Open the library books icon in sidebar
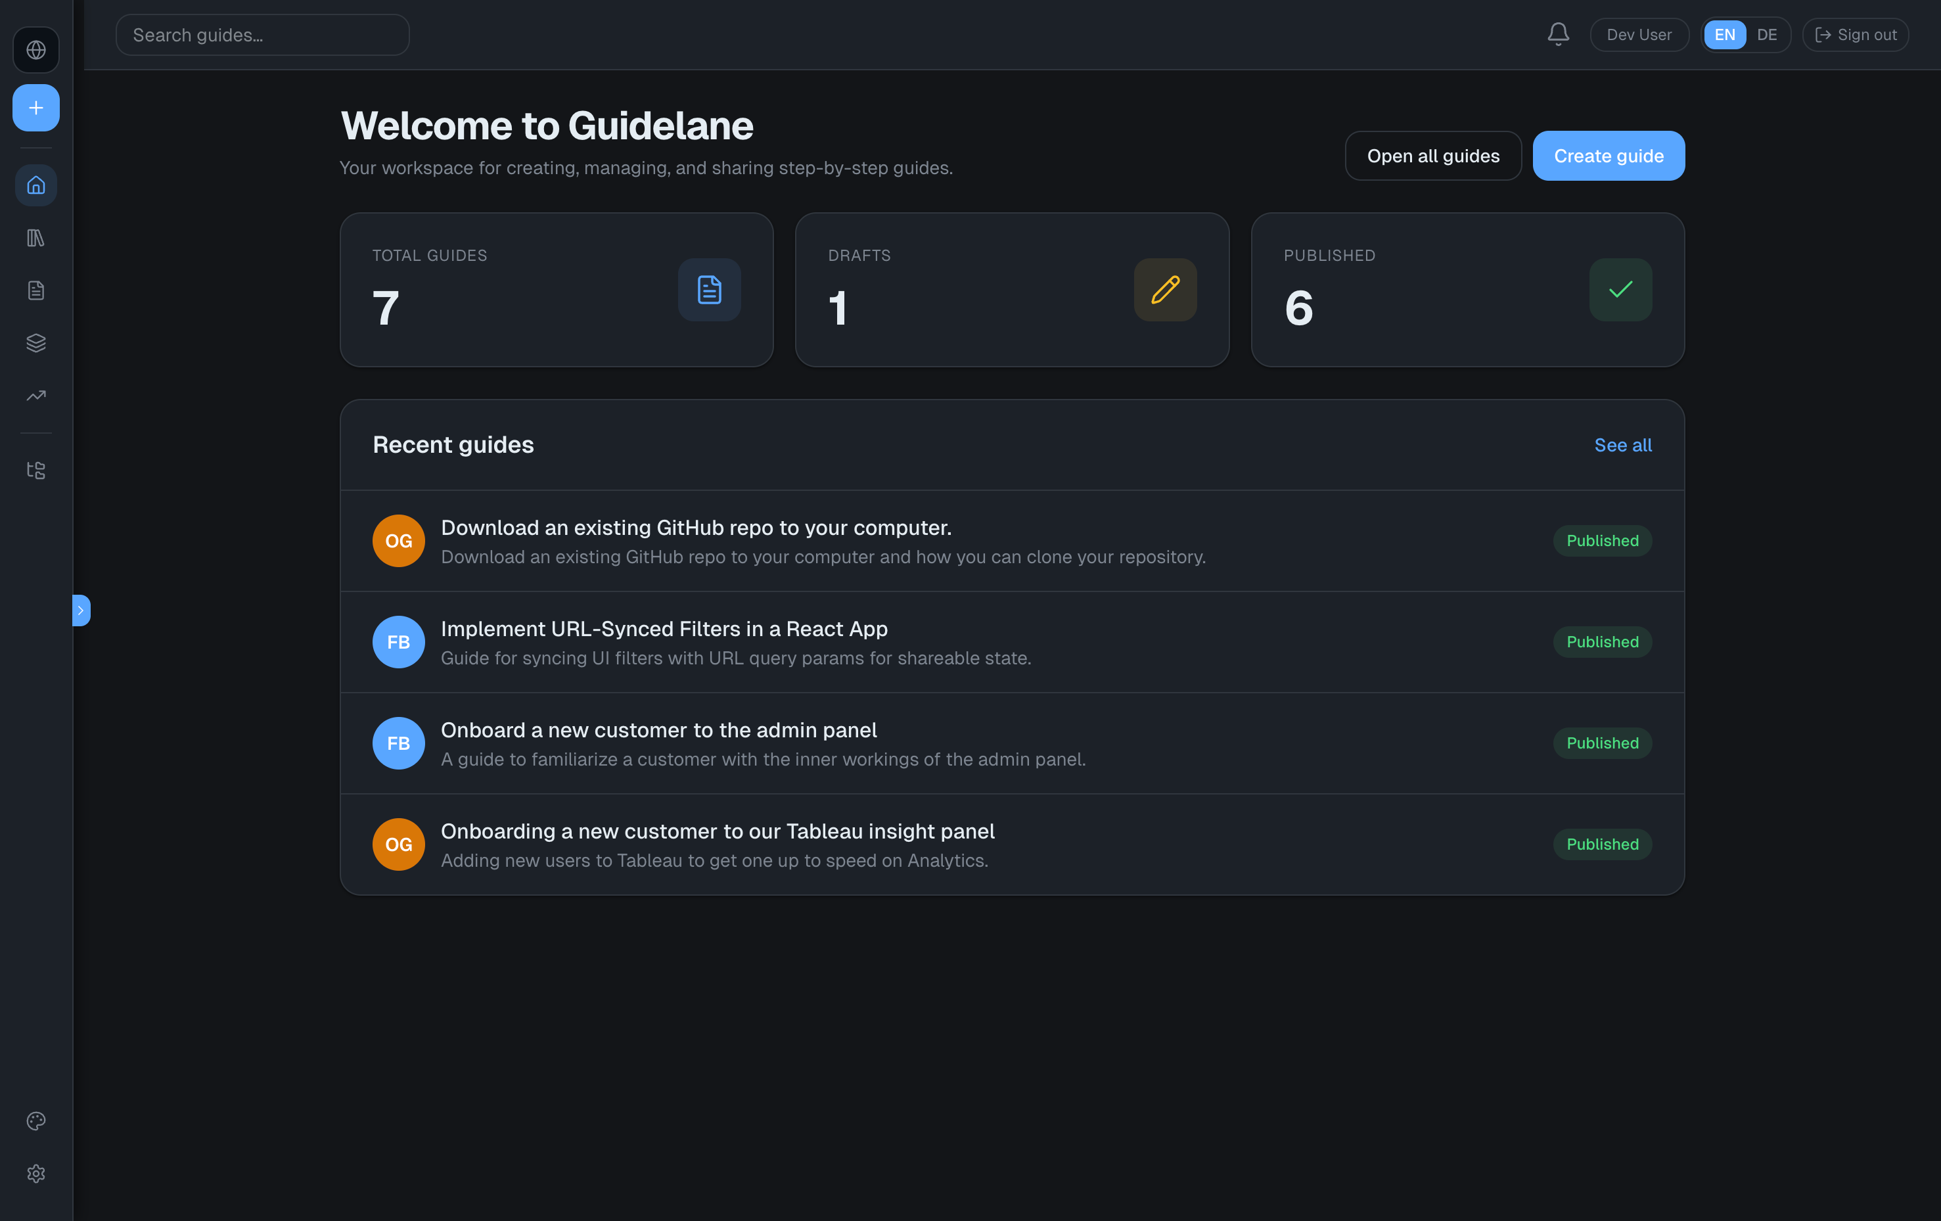This screenshot has height=1221, width=1941. click(x=35, y=238)
